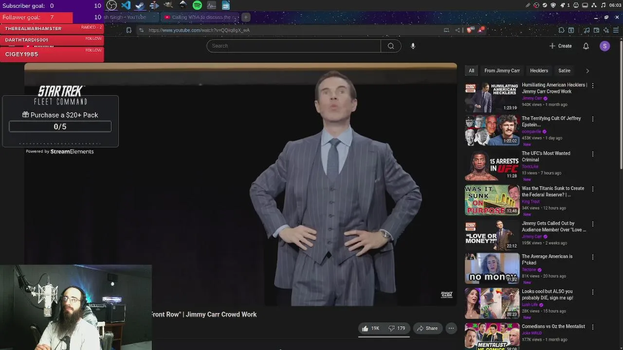The height and width of the screenshot is (350, 623).
Task: Open Was the Titanic Sunk thumbnail
Action: (x=492, y=200)
